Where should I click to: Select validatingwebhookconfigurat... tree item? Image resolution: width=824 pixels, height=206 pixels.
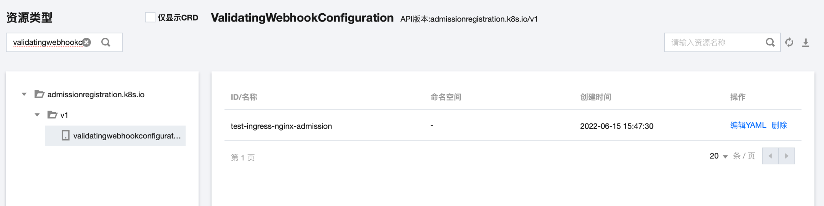[115, 136]
